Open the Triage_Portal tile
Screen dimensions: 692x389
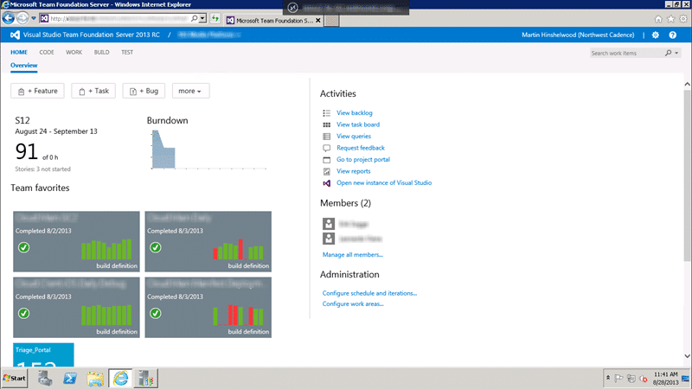[x=44, y=355]
